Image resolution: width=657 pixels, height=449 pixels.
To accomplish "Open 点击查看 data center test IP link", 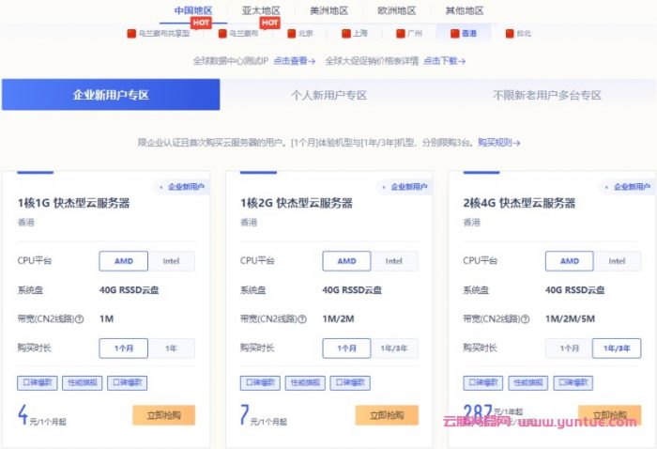I will (294, 60).
